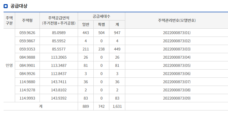Select the 주택공급면적 column header
The width and height of the screenshot is (228, 114).
(59, 20)
